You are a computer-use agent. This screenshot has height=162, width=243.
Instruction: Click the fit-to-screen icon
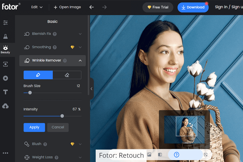click(x=206, y=155)
